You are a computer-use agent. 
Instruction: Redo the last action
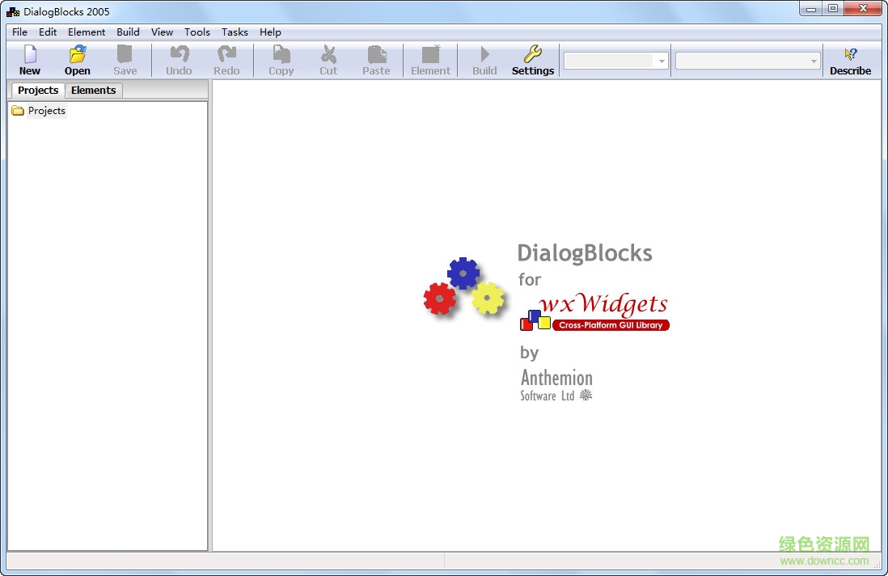226,59
